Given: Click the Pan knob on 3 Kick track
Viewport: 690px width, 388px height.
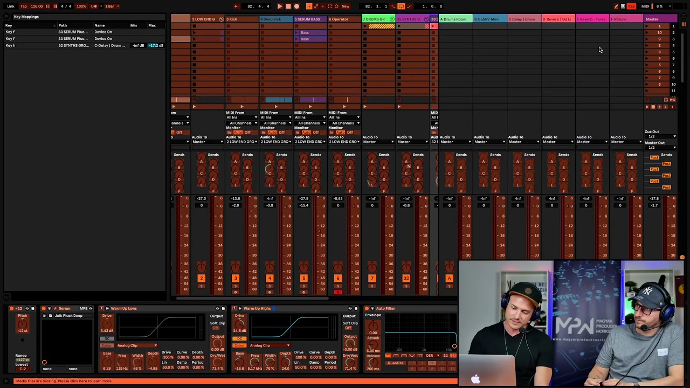Looking at the screenshot, I should [235, 267].
